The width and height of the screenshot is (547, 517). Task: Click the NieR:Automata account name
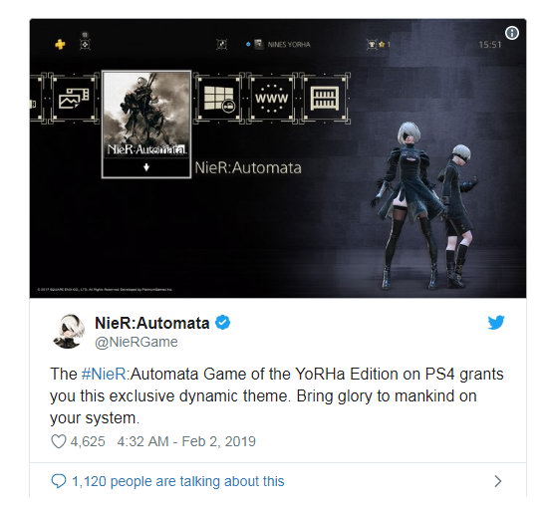152,323
